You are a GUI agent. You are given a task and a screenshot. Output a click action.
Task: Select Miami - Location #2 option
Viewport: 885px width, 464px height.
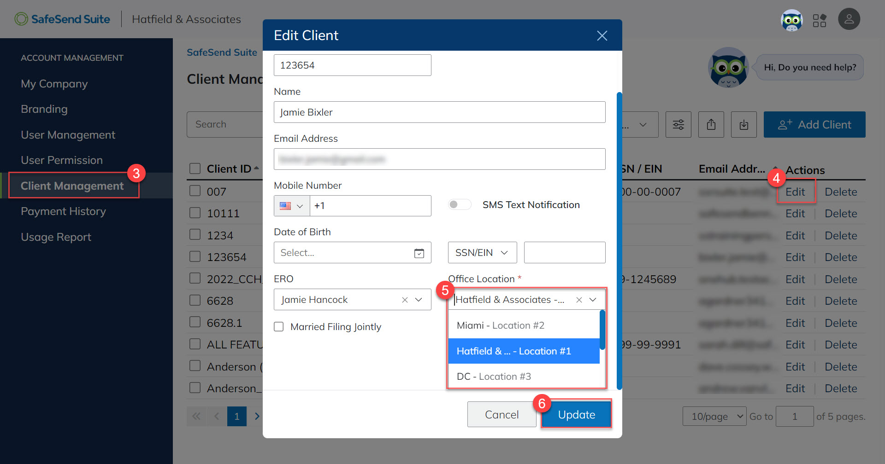(524, 325)
